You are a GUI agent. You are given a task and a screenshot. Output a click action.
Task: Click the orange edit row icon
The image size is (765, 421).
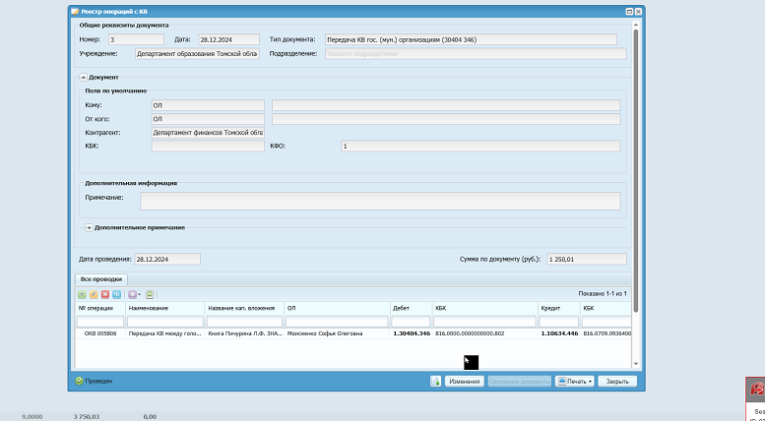(x=94, y=294)
